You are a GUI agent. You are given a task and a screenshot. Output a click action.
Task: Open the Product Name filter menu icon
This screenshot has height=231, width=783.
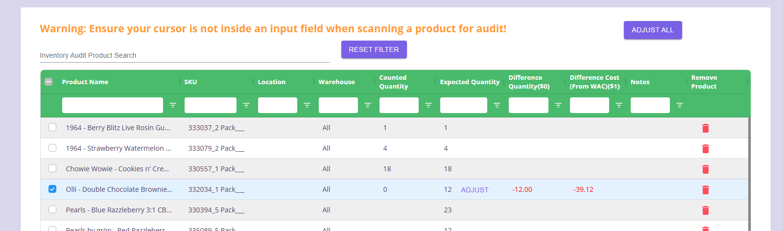click(x=173, y=105)
